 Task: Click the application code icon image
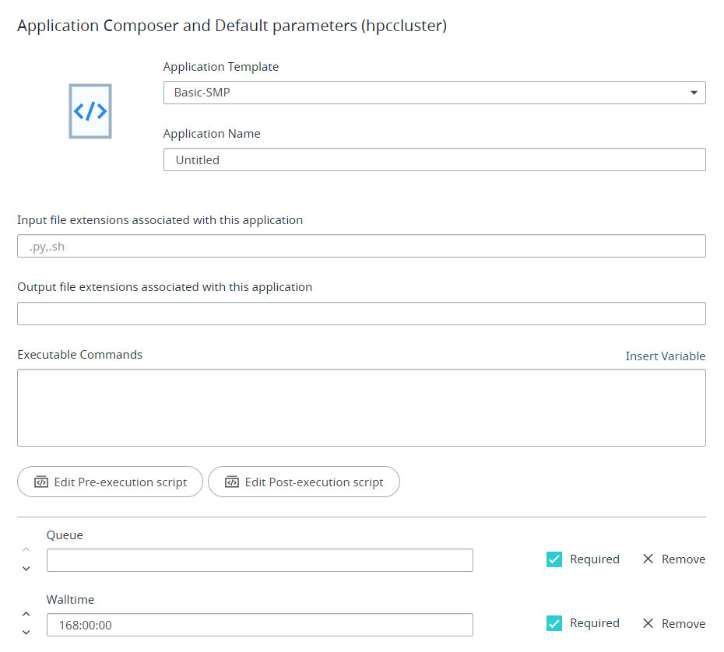(x=90, y=111)
